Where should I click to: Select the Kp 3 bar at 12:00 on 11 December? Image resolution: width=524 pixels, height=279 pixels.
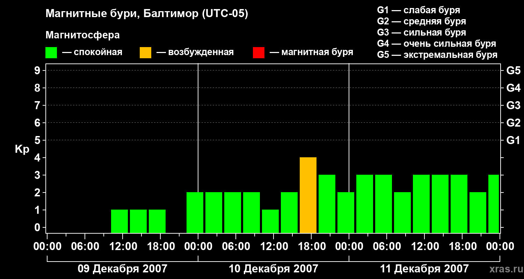pyautogui.click(x=421, y=204)
